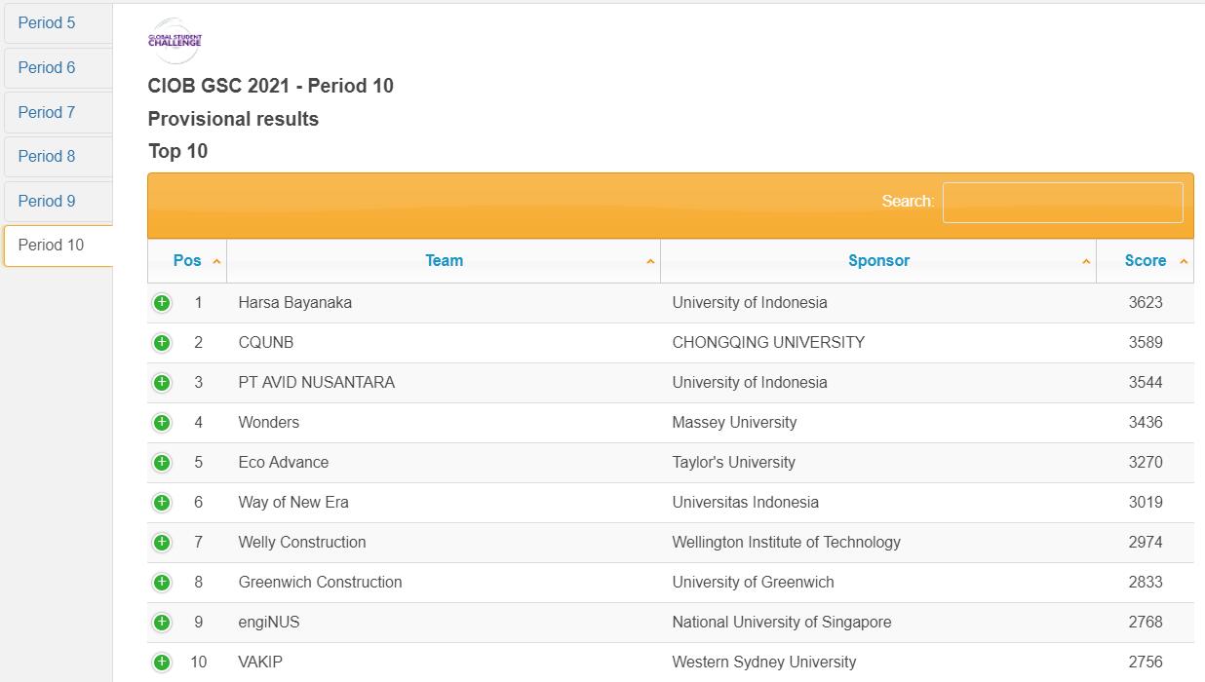1205x682 pixels.
Task: Sort table by Team column
Action: (x=444, y=261)
